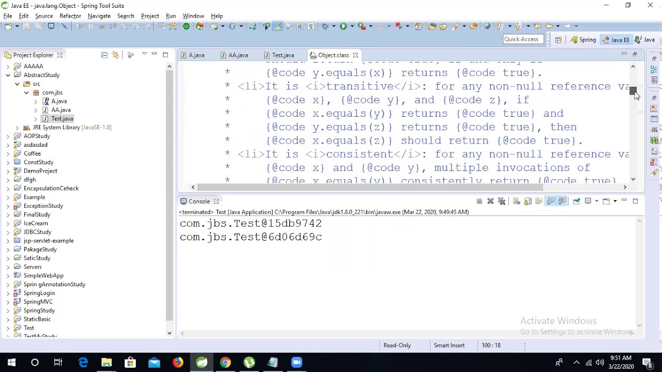662x372 pixels.
Task: Toggle Show Console When Standard Error Changes
Action: pyautogui.click(x=562, y=201)
